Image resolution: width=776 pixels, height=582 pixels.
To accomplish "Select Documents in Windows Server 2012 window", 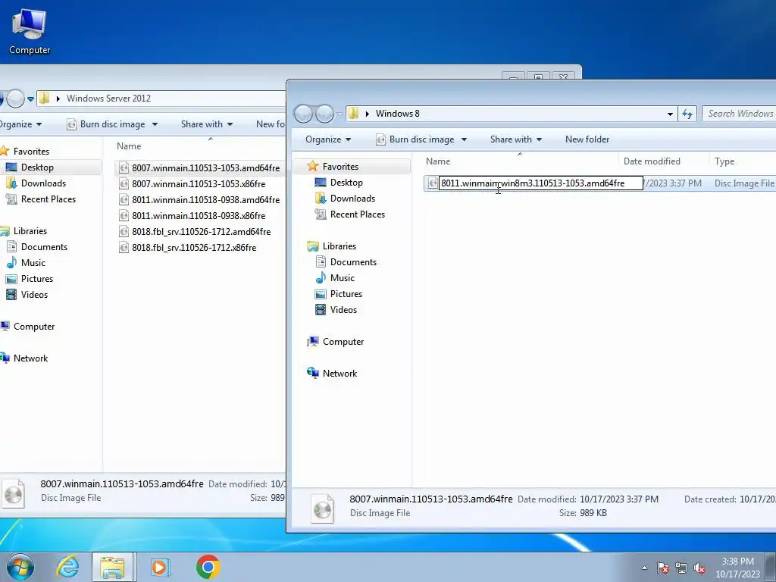I will 43,246.
